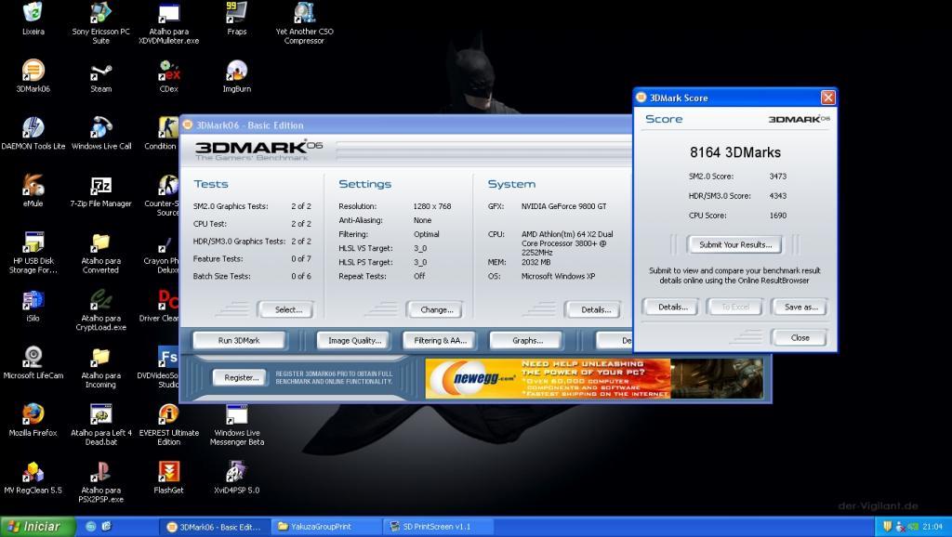Click the HDR/SM3.0 Score value 4343
Image resolution: width=952 pixels, height=537 pixels.
[x=777, y=196]
